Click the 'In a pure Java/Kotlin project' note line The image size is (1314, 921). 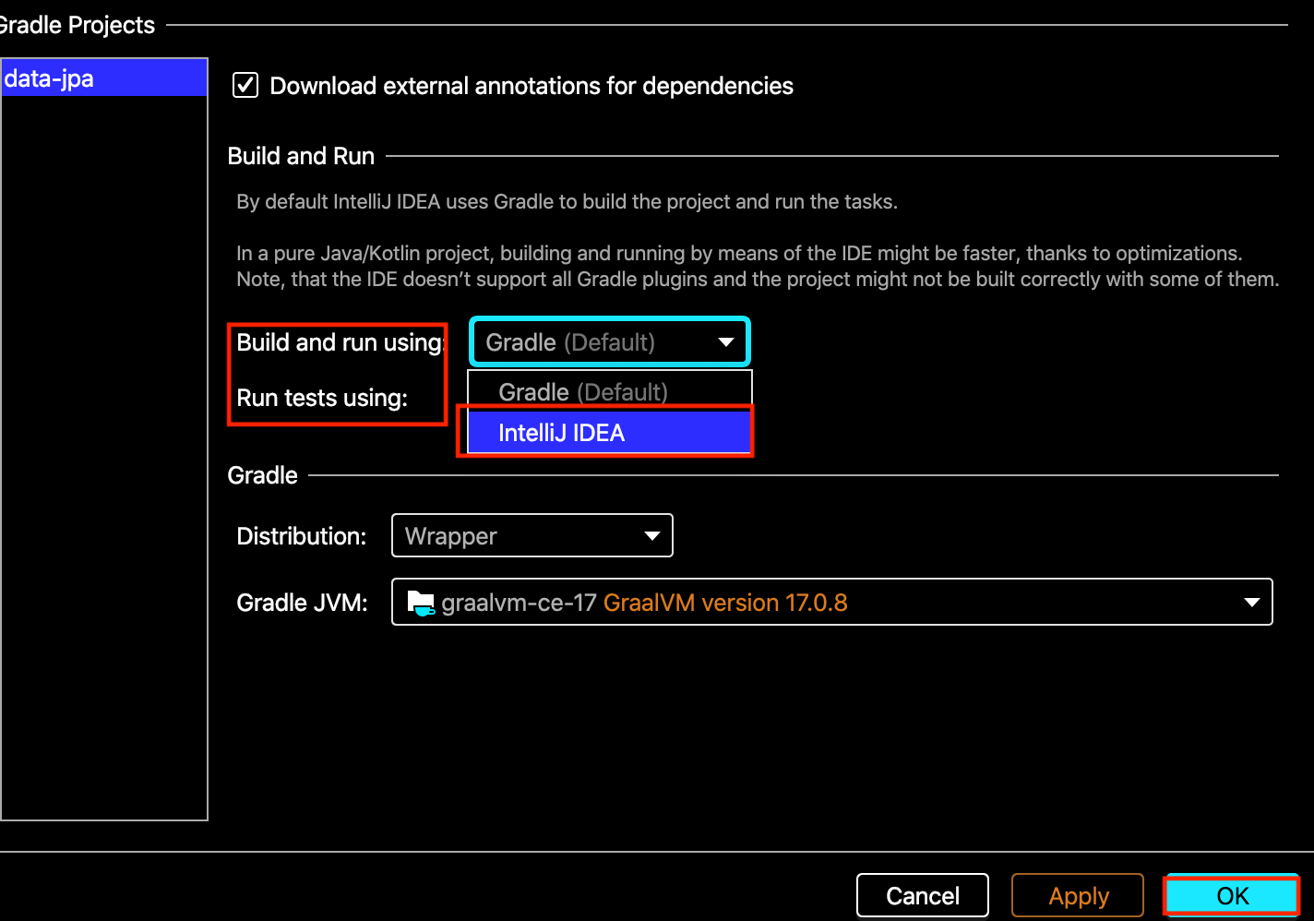tap(739, 253)
